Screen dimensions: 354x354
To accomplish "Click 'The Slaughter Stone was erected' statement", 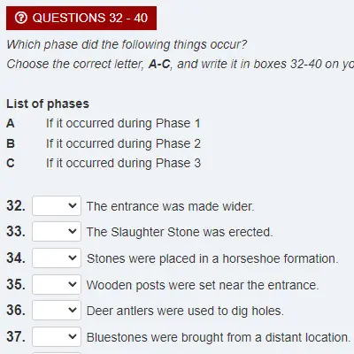I will 180,232.
